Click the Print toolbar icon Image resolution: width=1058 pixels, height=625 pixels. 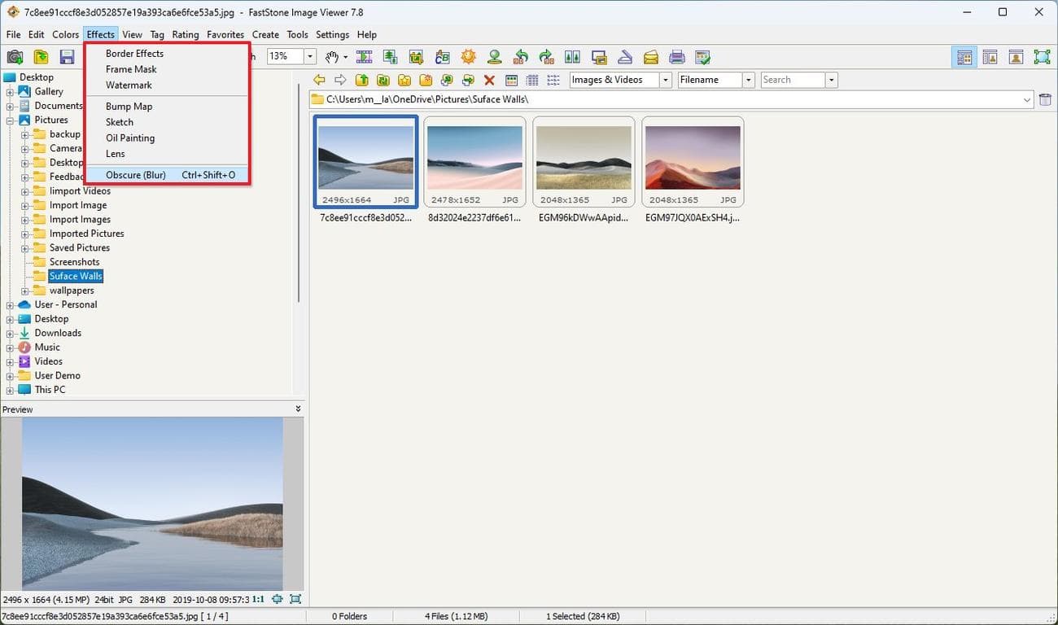tap(675, 57)
